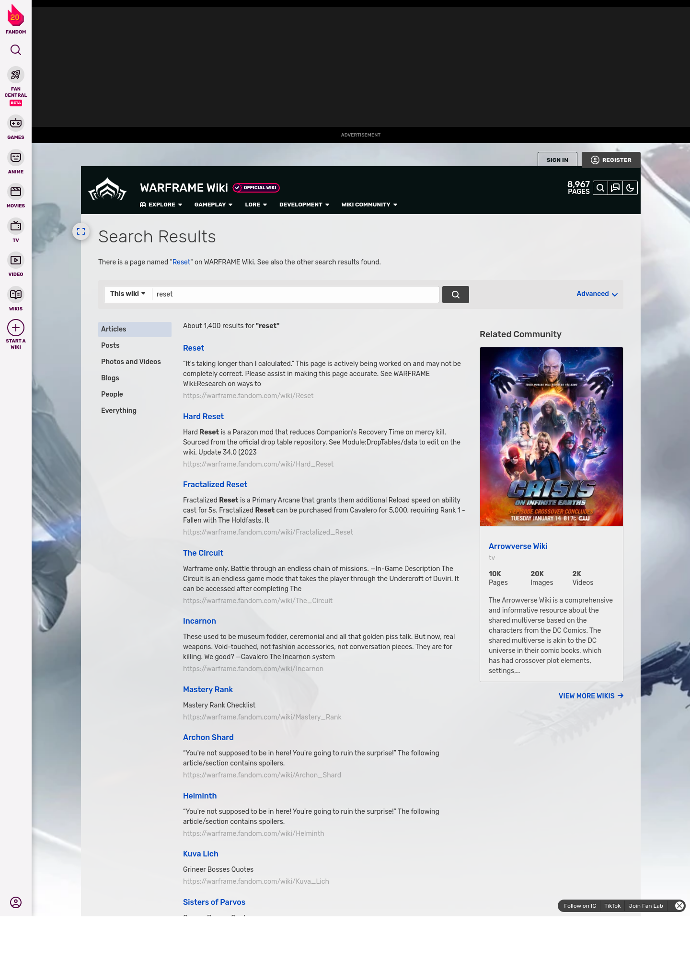Expand the Development menu

(x=304, y=205)
